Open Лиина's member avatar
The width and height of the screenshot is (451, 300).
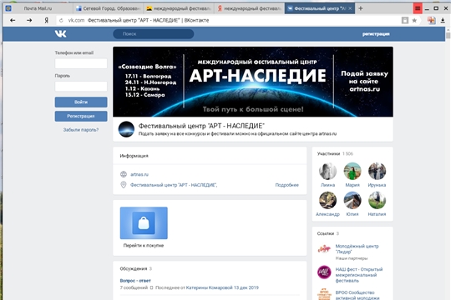(327, 171)
